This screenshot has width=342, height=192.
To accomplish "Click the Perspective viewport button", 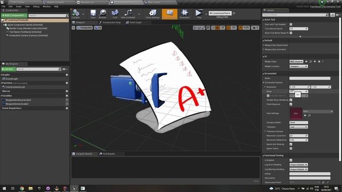I will tap(84, 28).
